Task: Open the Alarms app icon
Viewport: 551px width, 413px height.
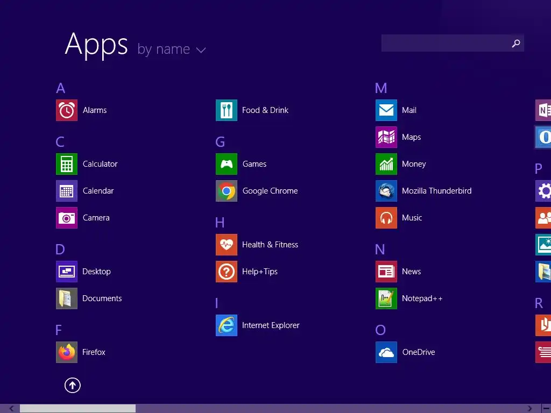Action: (x=66, y=110)
